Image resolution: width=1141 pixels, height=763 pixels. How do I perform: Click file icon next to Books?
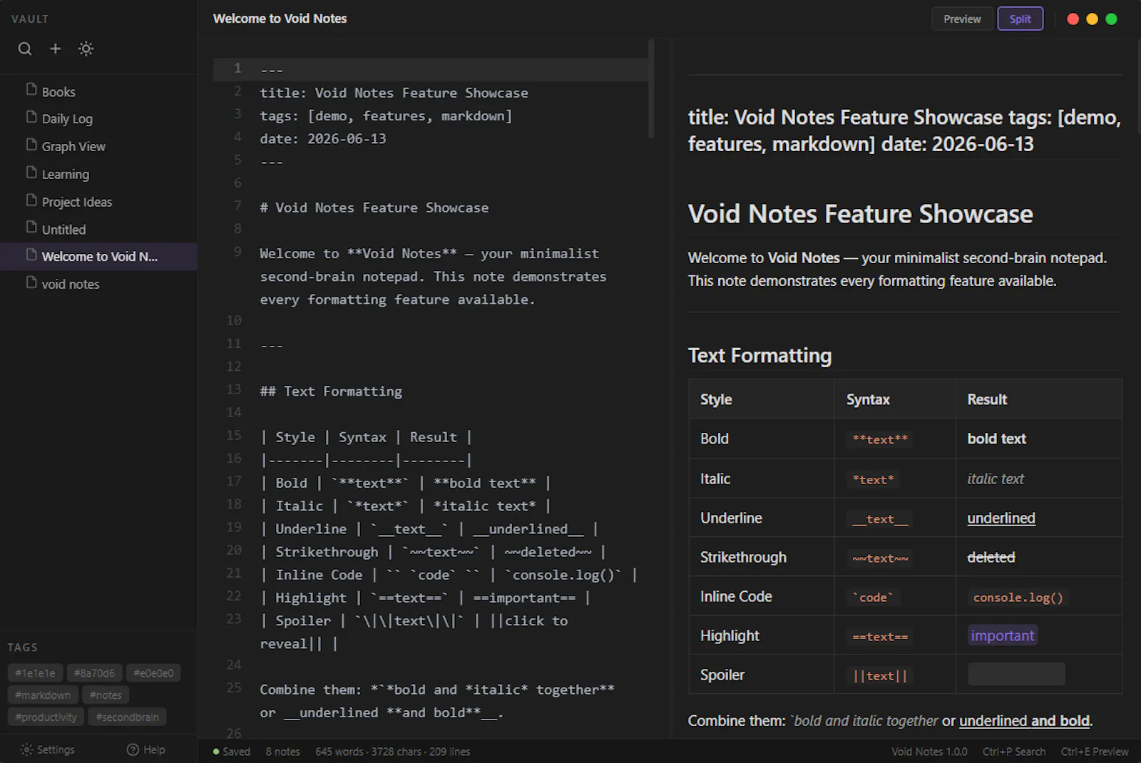pyautogui.click(x=31, y=89)
